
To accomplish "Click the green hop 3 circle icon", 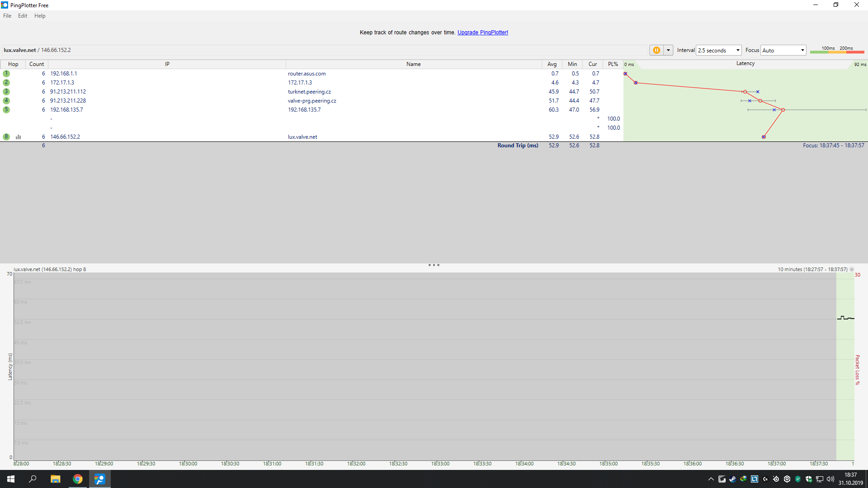I will tap(6, 92).
